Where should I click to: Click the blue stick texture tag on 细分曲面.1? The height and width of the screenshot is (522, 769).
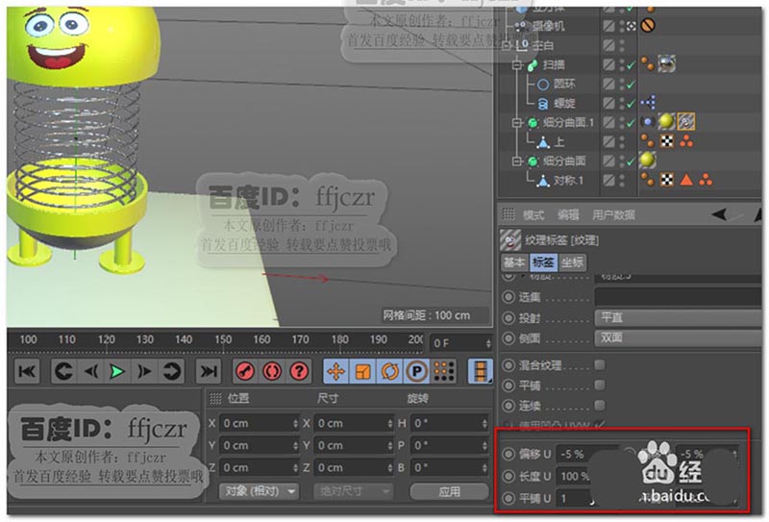click(x=648, y=121)
